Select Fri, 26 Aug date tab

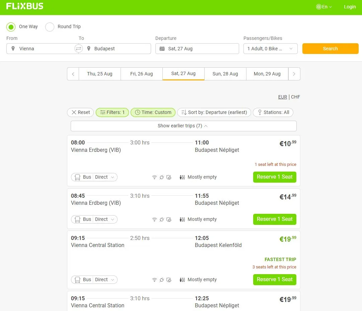142,74
